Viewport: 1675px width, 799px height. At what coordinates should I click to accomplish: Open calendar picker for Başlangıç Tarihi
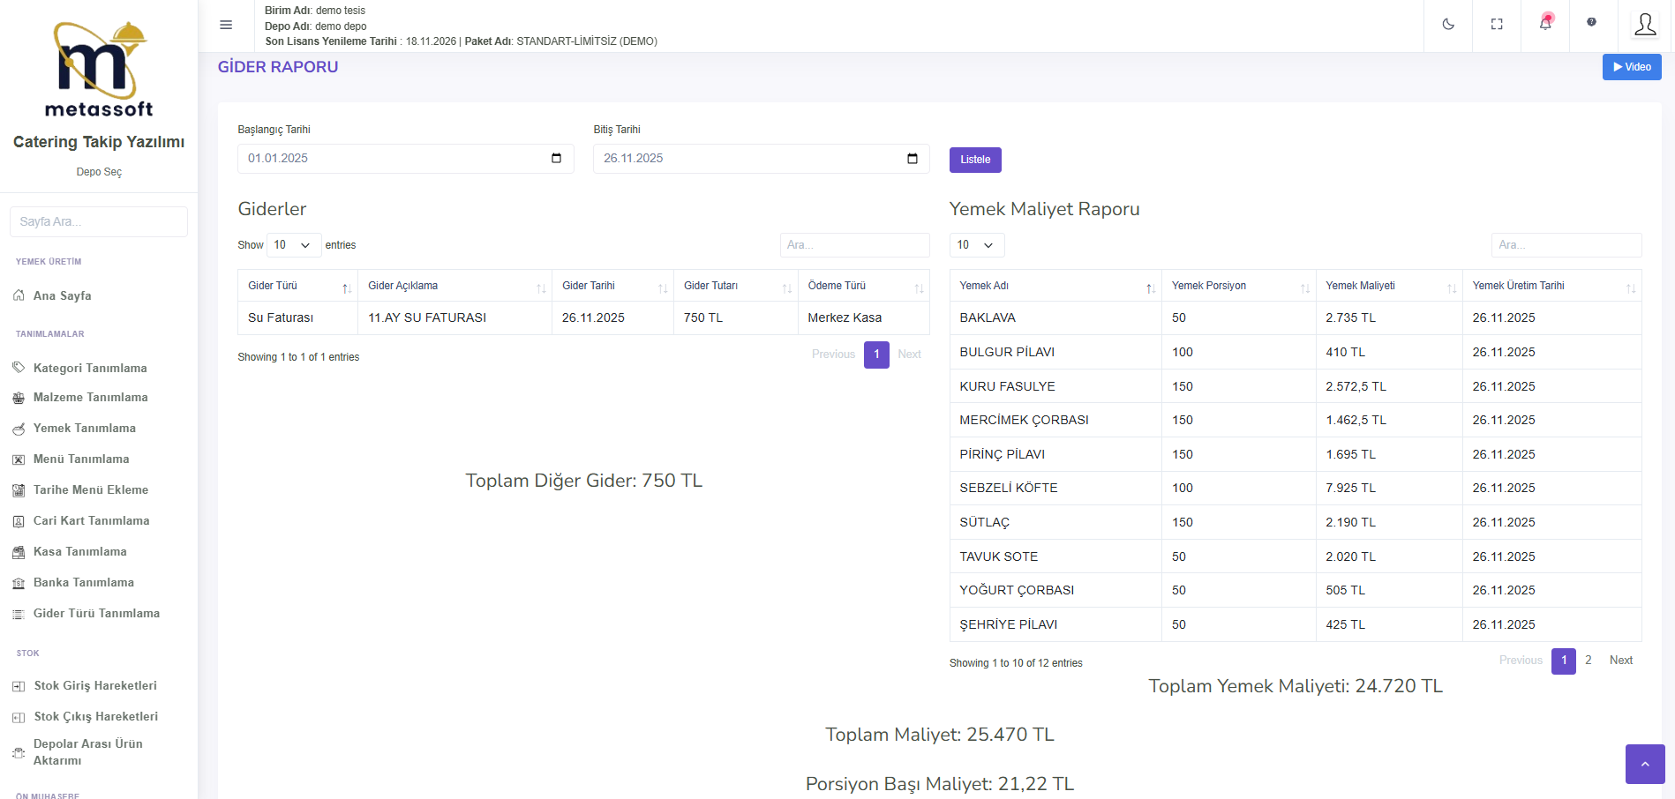pos(556,159)
